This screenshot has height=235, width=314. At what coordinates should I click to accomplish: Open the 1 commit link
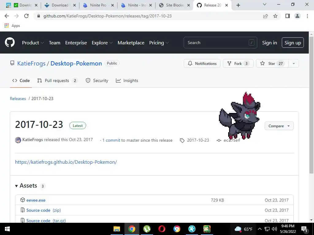point(111,140)
